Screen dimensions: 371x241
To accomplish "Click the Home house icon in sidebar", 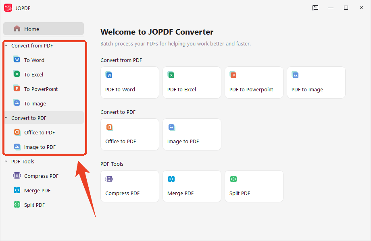I will coord(17,29).
